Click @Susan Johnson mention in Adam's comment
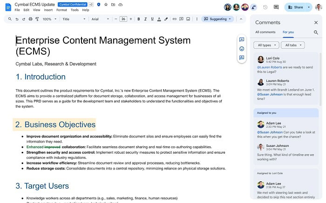 click(x=270, y=132)
